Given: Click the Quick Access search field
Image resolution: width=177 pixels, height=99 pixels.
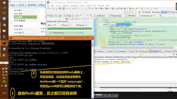Looking at the screenshot, I should [129, 12].
